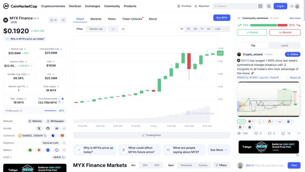Switch to the Token Unlocks tab
Viewport: 305px width, 172px height.
[x=133, y=19]
